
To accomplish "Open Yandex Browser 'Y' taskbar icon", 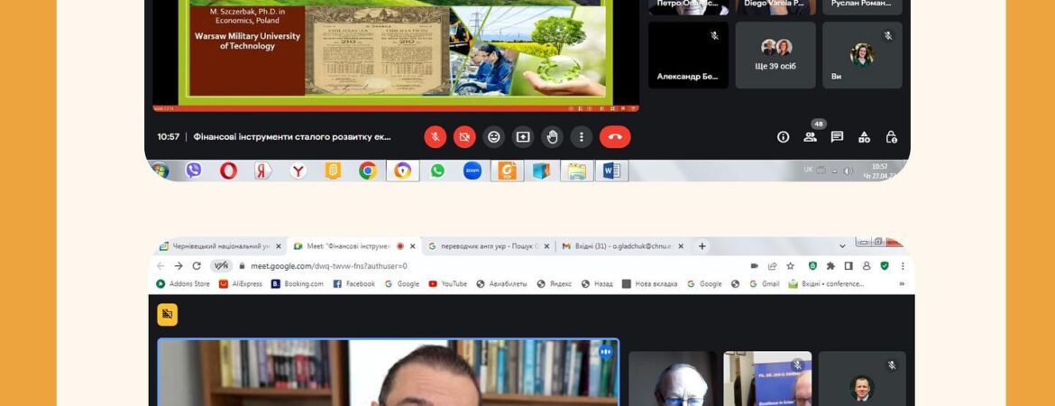I will click(298, 171).
